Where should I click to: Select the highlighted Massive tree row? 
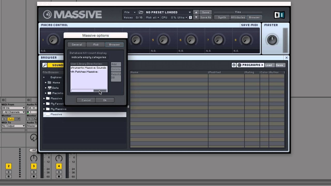(85, 114)
